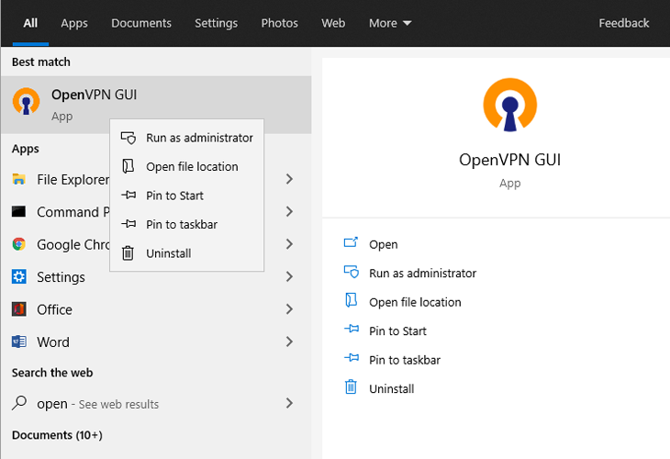
Task: Click the Google Chrome icon
Action: click(18, 244)
